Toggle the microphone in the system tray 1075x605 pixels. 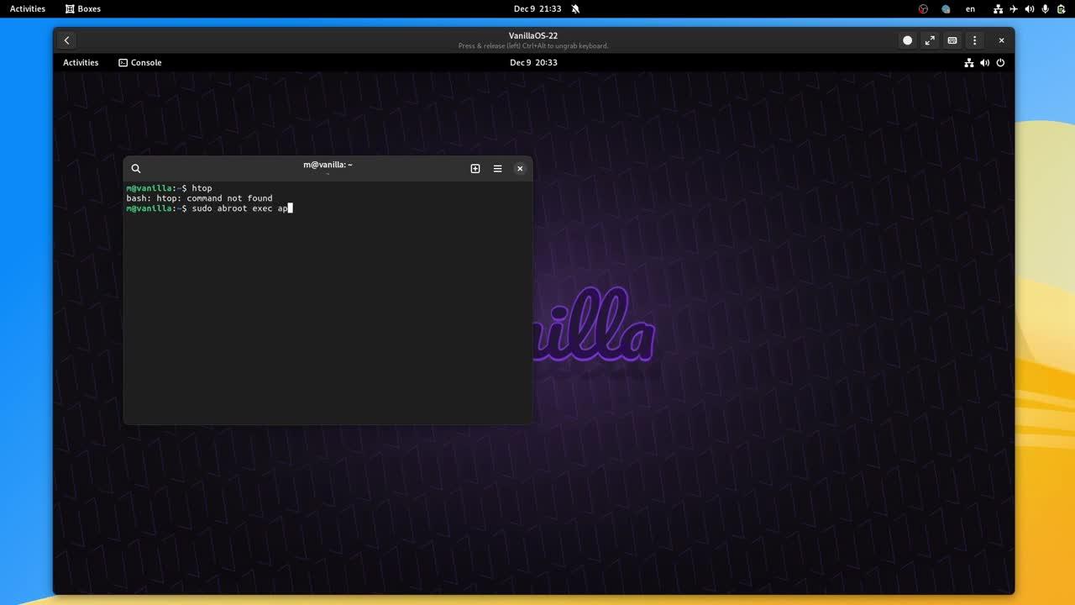click(x=1044, y=8)
